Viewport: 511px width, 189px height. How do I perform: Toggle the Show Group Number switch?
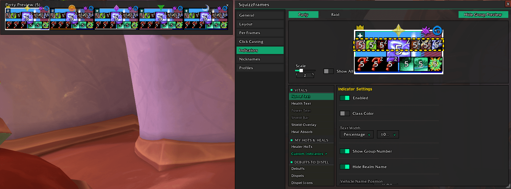tap(345, 151)
